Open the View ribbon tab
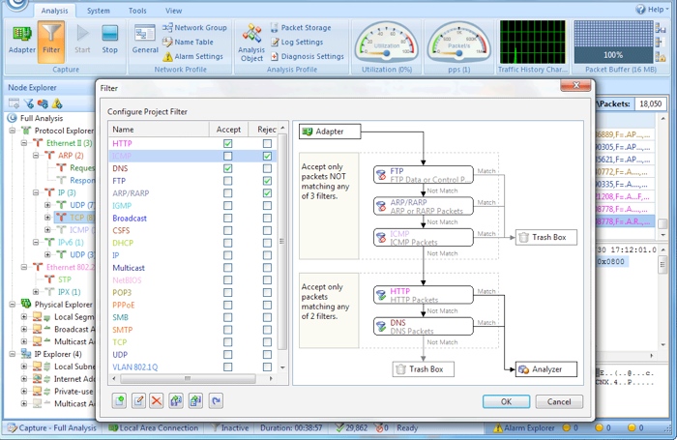Viewport: 677px width, 440px height. 173,11
